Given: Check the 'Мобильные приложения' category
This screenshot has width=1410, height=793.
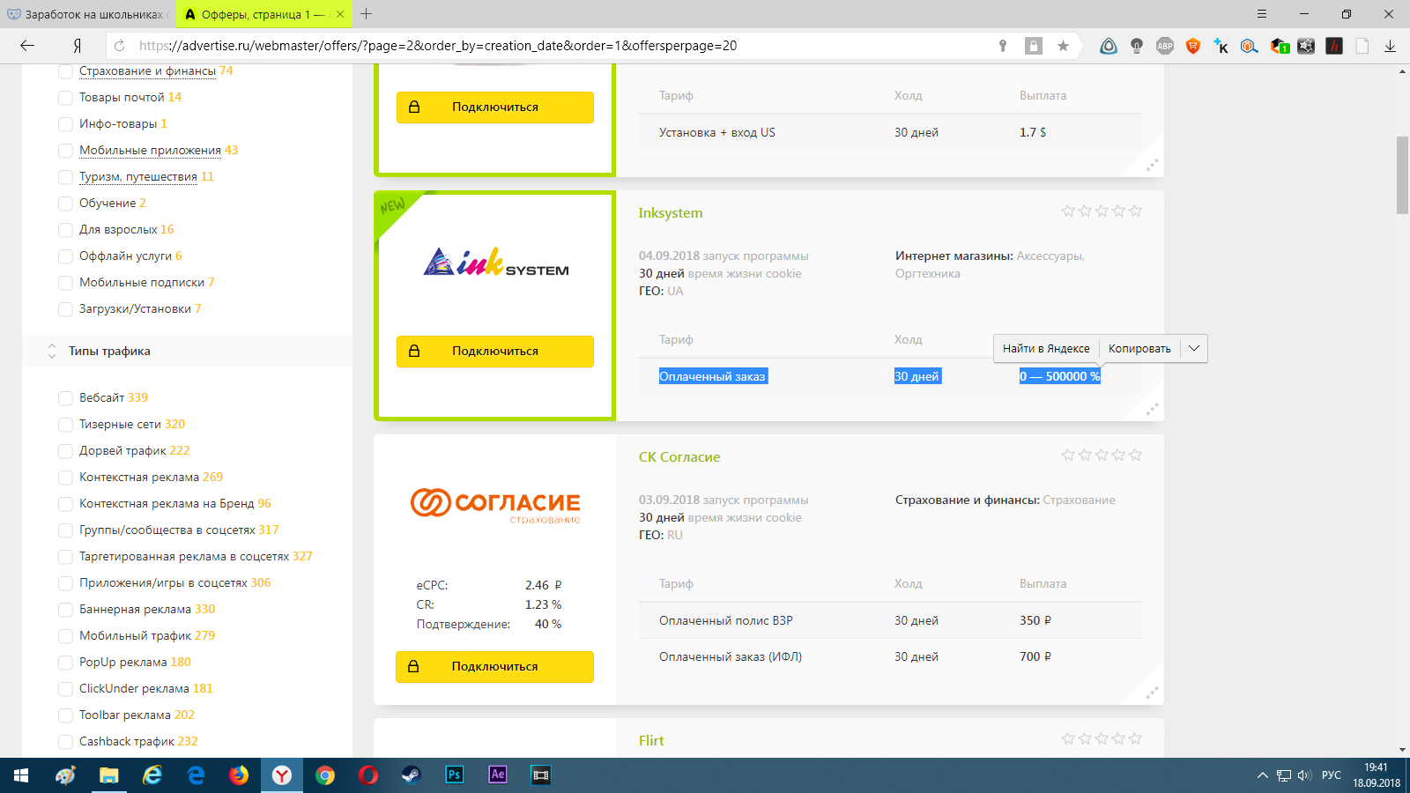Looking at the screenshot, I should pos(65,151).
